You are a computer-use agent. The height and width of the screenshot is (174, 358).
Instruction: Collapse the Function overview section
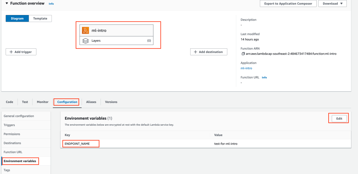coord(7,4)
